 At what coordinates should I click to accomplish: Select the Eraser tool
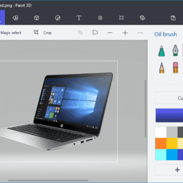[175, 67]
